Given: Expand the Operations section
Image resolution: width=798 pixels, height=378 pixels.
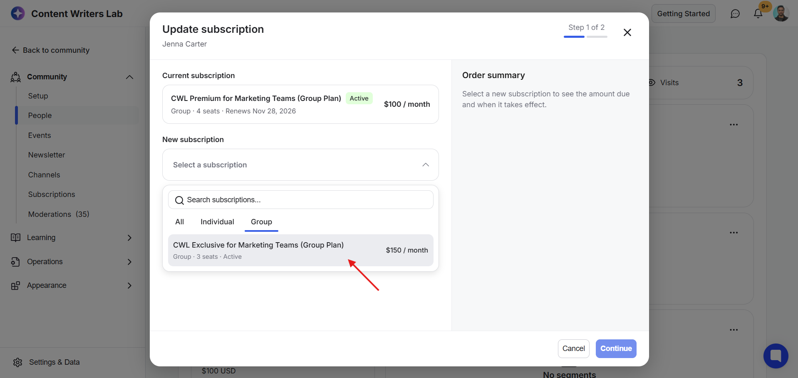Looking at the screenshot, I should click(x=129, y=262).
